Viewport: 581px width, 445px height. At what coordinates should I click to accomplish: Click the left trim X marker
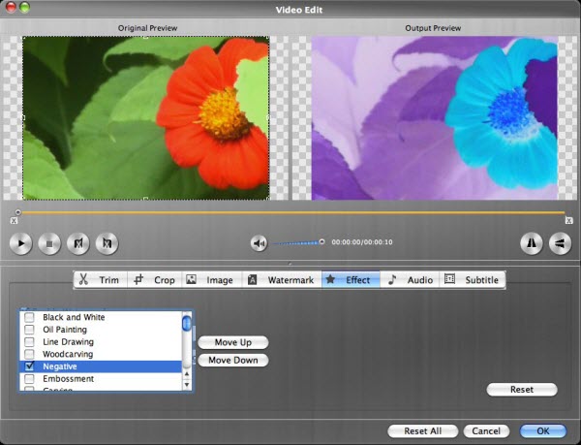click(x=14, y=221)
